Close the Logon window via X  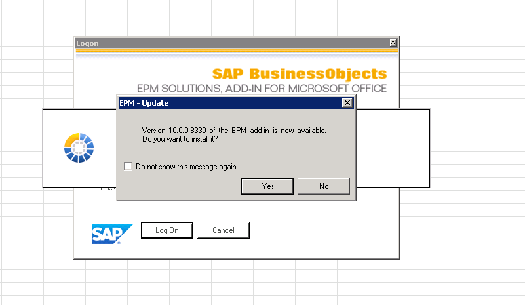(x=393, y=43)
